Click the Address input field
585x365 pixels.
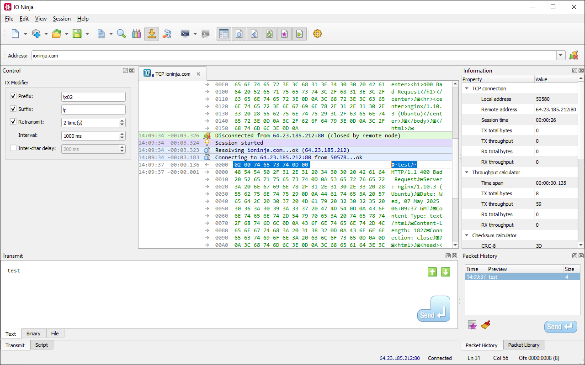click(294, 56)
